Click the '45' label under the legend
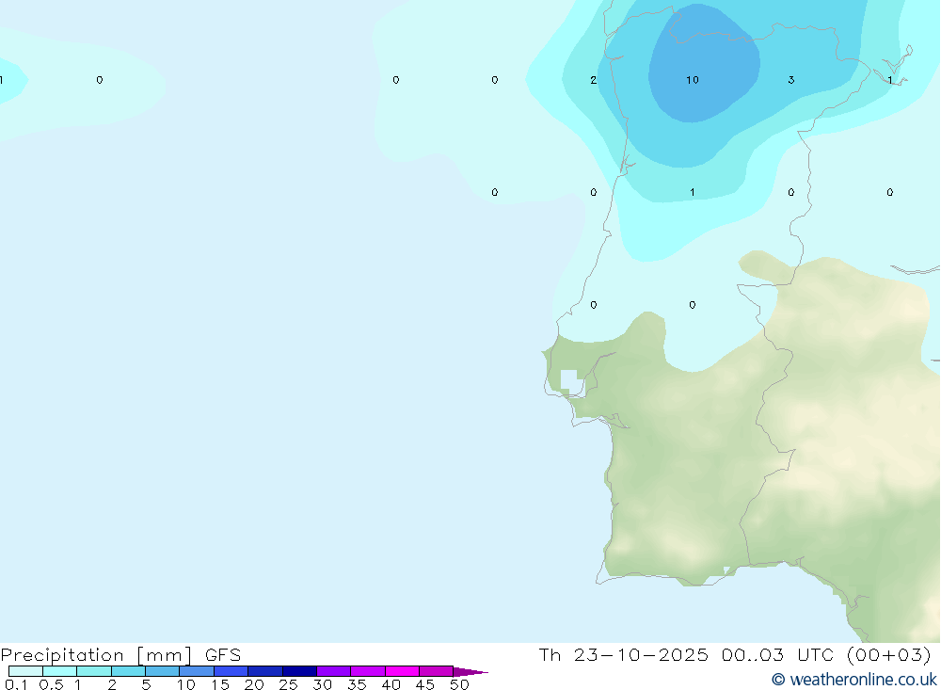This screenshot has width=941, height=690. [x=425, y=684]
